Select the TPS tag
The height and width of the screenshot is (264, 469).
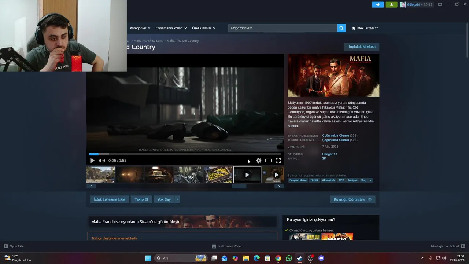tap(341, 180)
